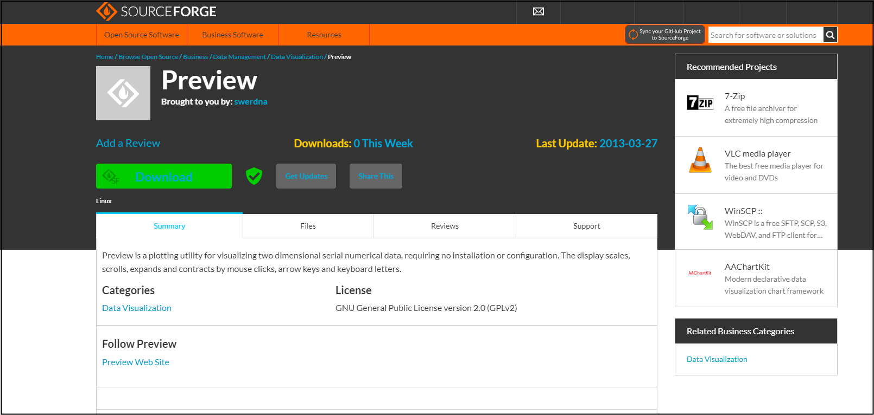The height and width of the screenshot is (415, 874).
Task: Click Downloads 0 This Week stat
Action: coord(353,144)
